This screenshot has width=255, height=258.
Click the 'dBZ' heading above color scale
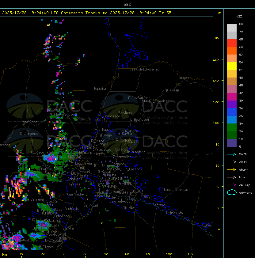[x=239, y=17]
